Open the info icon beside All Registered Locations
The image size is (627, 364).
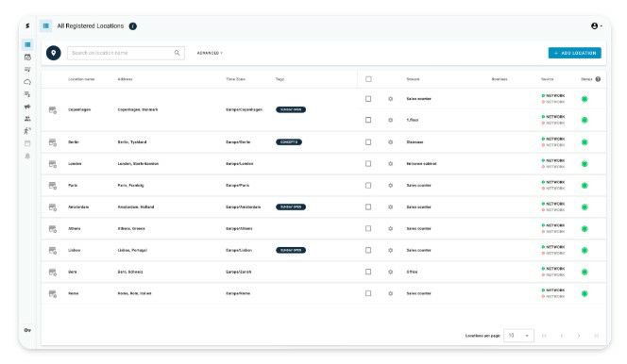tap(133, 26)
